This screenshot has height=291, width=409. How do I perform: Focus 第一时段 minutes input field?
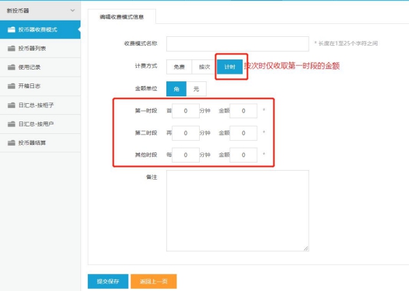tap(185, 111)
